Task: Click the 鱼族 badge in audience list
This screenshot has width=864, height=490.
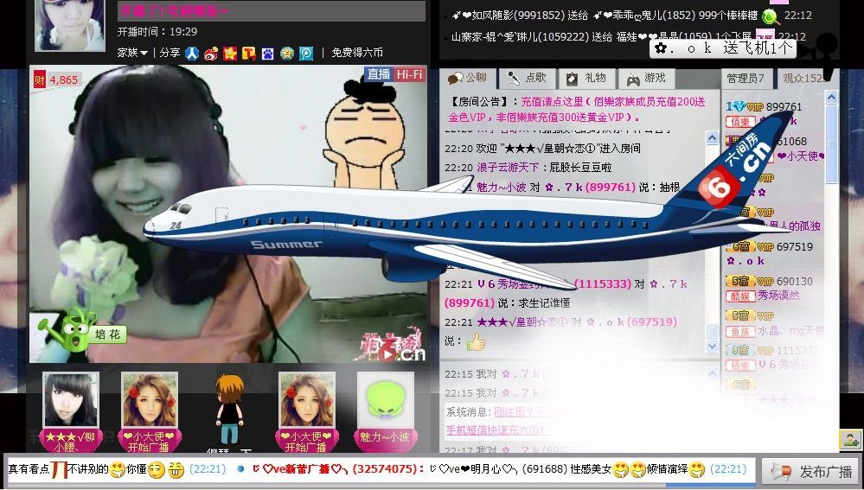Action: click(740, 332)
